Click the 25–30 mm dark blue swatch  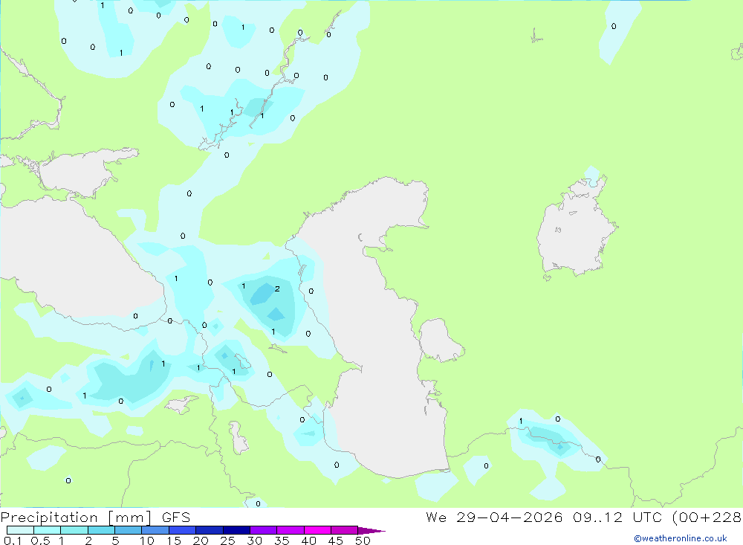pyautogui.click(x=236, y=530)
